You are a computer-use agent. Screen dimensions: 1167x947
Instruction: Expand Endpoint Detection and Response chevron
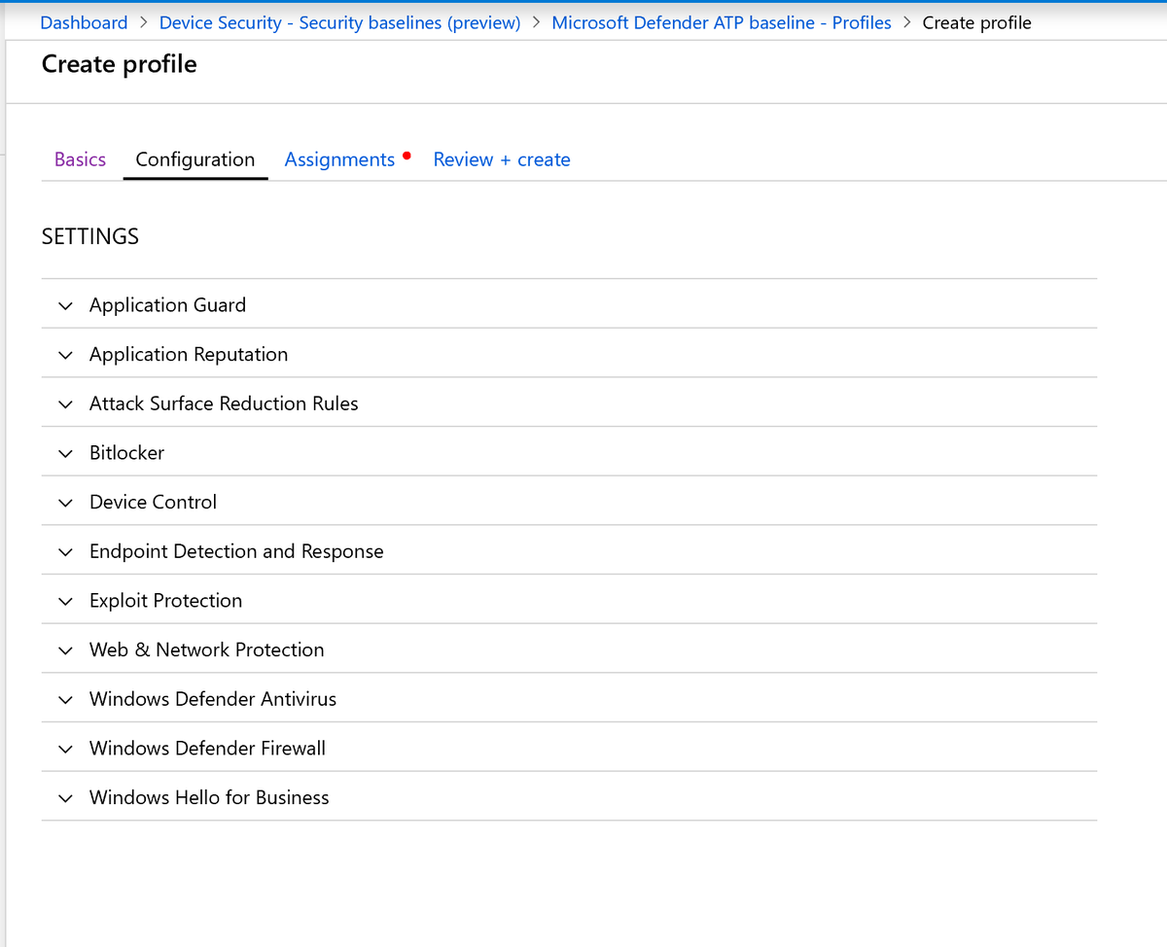click(x=65, y=552)
